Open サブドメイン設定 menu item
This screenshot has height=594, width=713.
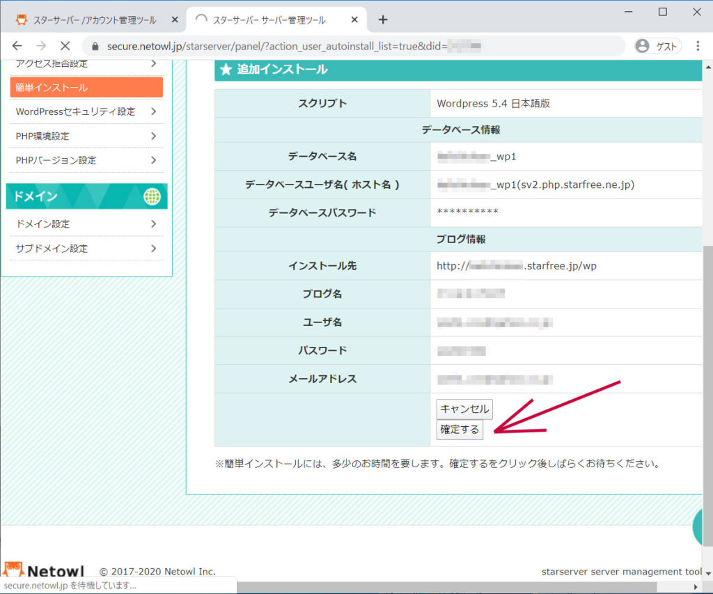coord(86,249)
